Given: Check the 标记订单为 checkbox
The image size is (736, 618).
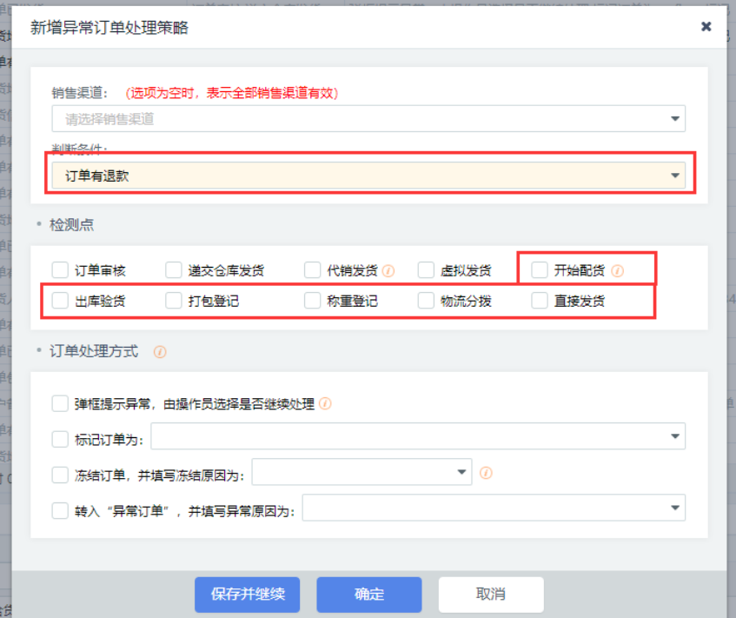Looking at the screenshot, I should tap(60, 439).
